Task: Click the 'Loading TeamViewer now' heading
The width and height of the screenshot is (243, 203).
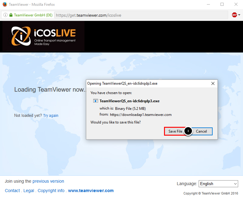Action: coord(50,90)
